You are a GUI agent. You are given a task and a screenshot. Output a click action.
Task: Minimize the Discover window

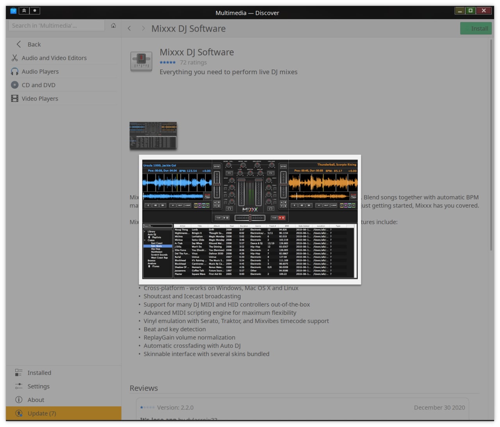[x=460, y=11]
